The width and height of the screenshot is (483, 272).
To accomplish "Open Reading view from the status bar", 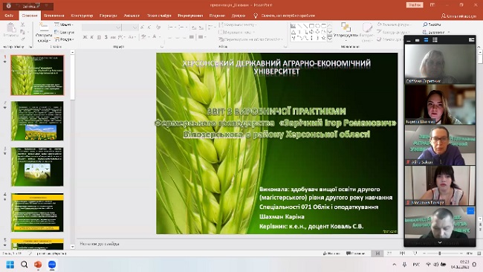I will click(x=402, y=253).
